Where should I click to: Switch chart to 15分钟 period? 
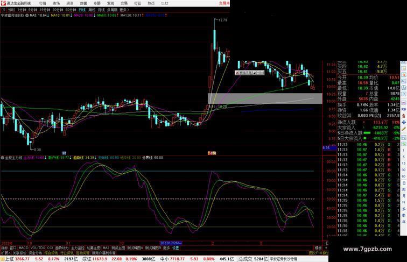[x=45, y=10]
